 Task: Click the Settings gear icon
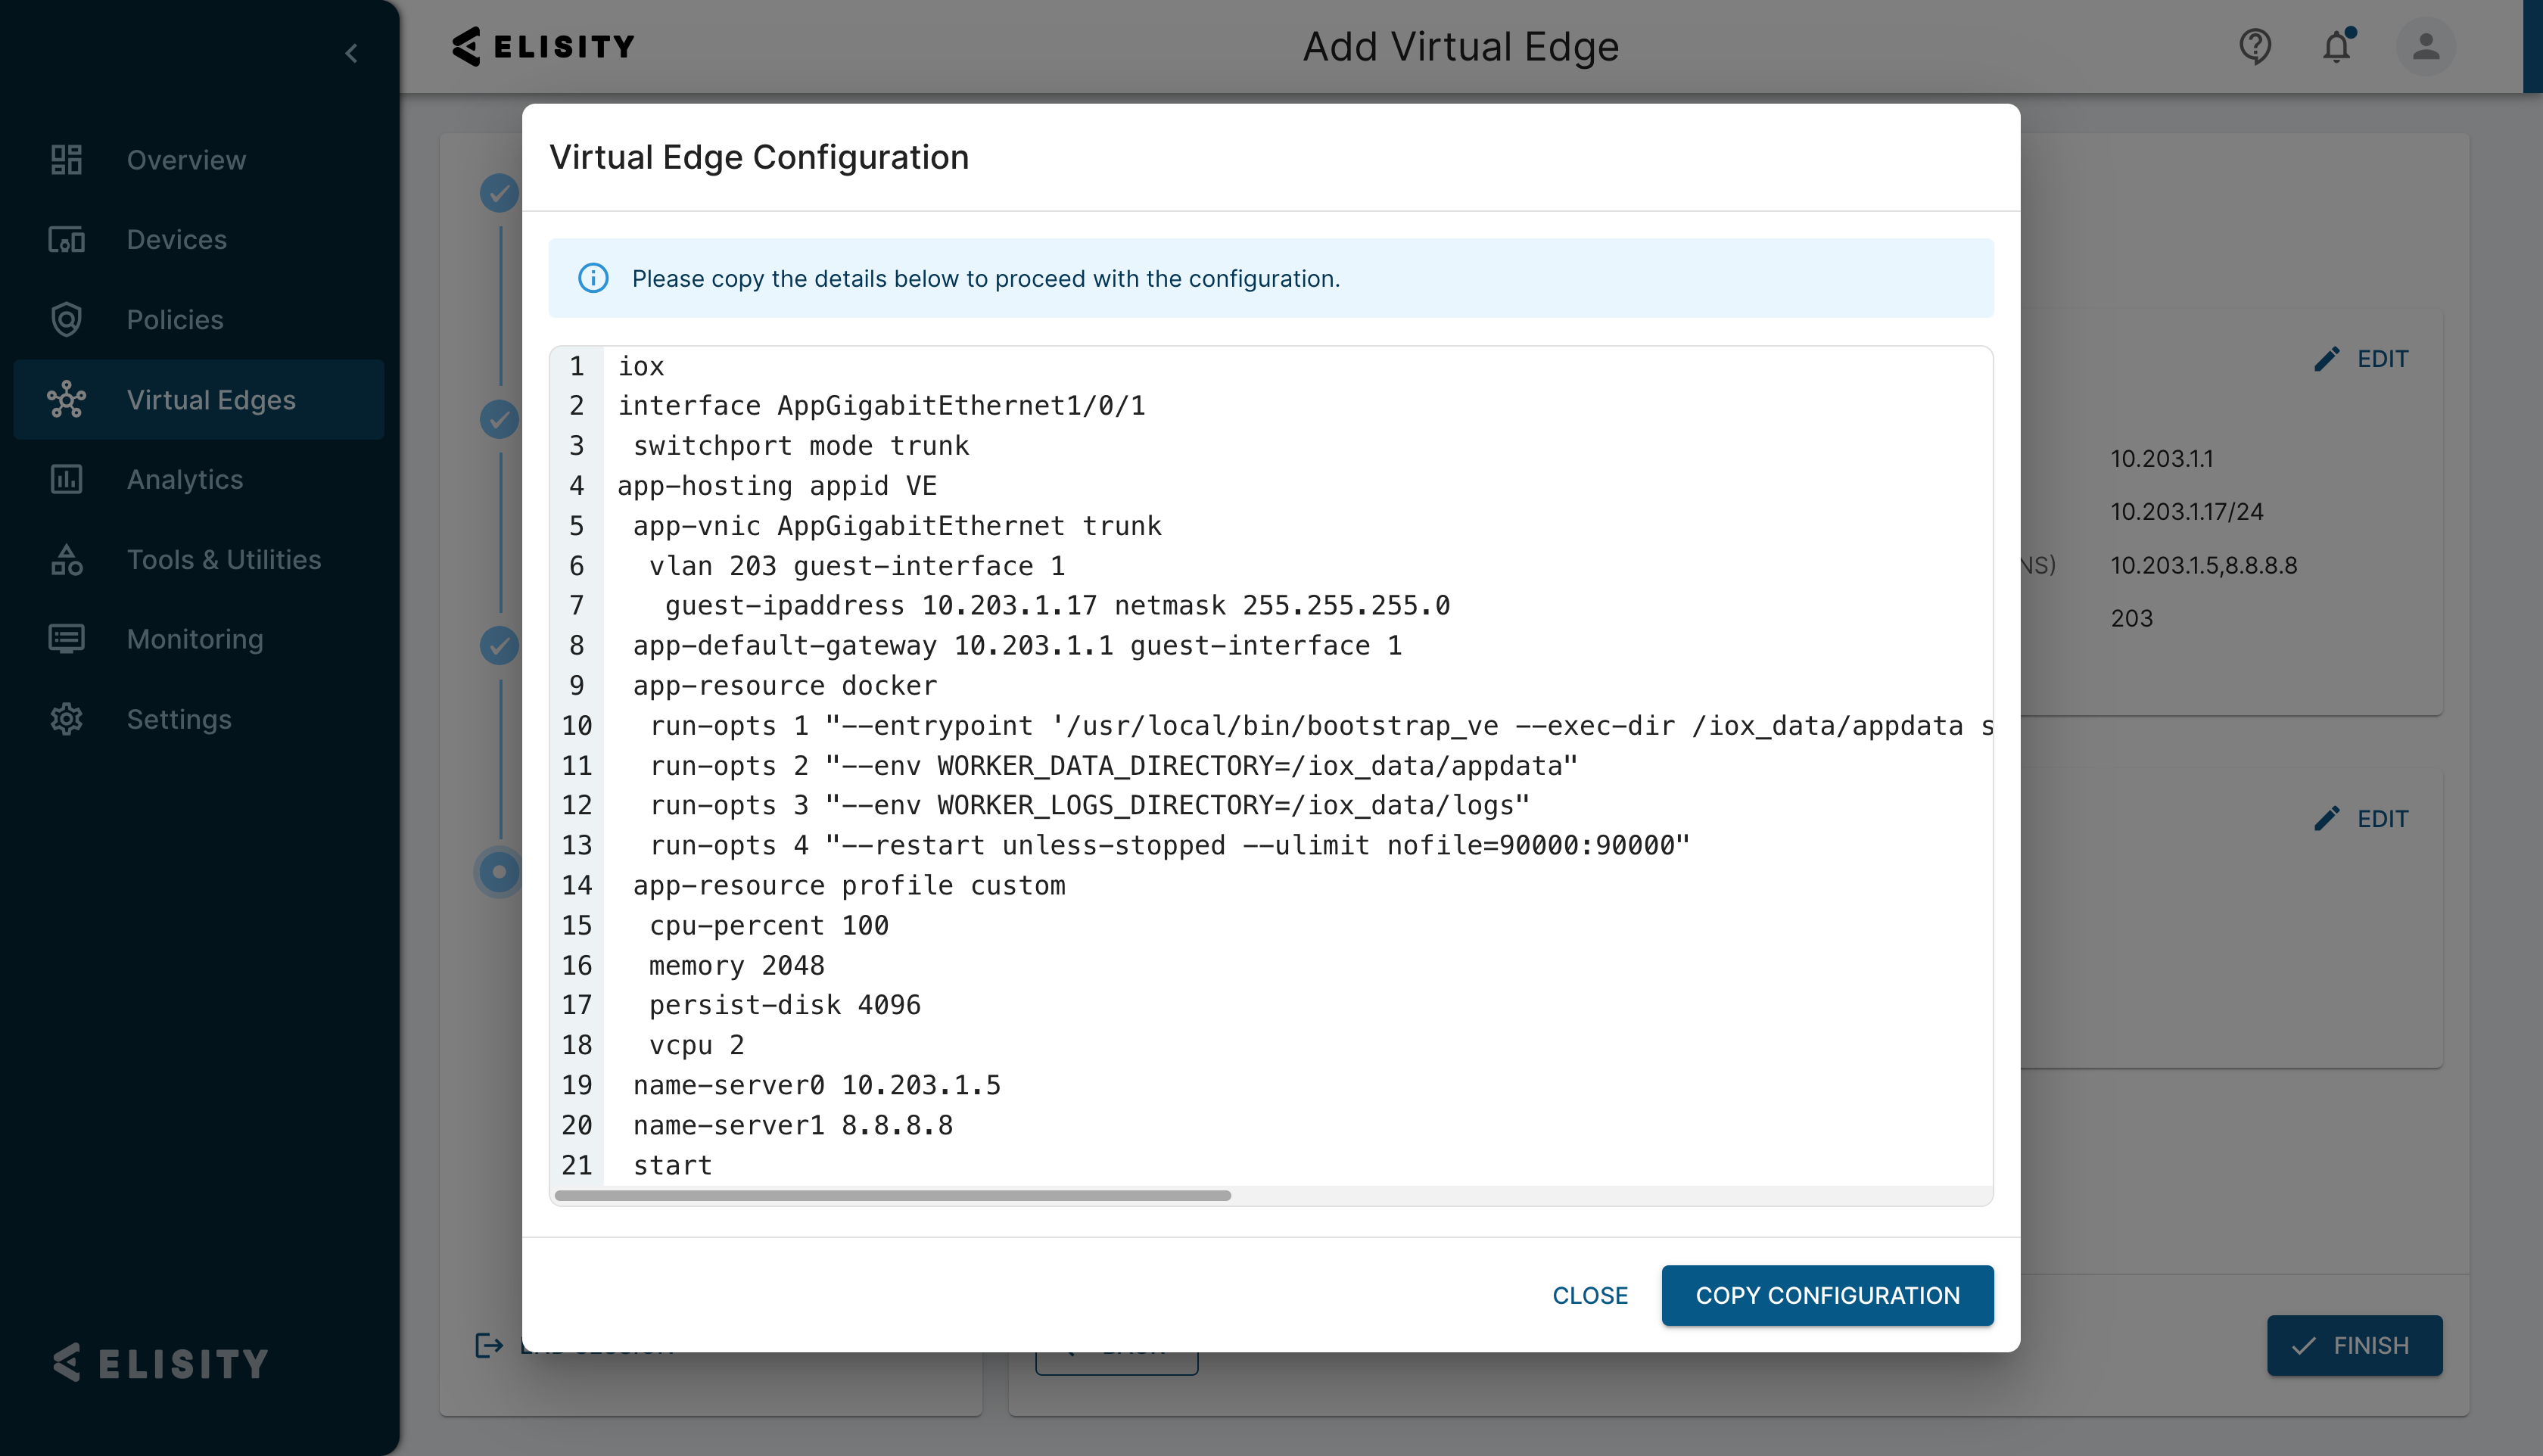(66, 719)
